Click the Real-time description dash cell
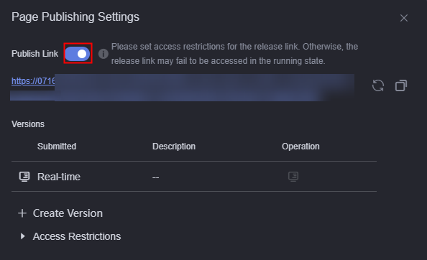Image resolution: width=427 pixels, height=260 pixels. pos(155,177)
